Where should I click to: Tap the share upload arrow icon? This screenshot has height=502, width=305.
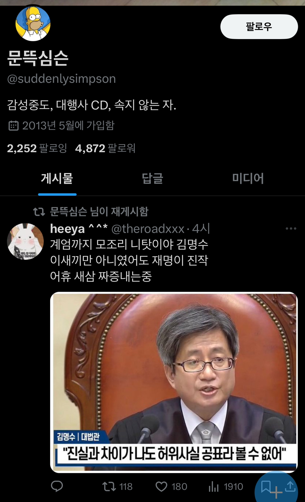tap(290, 487)
